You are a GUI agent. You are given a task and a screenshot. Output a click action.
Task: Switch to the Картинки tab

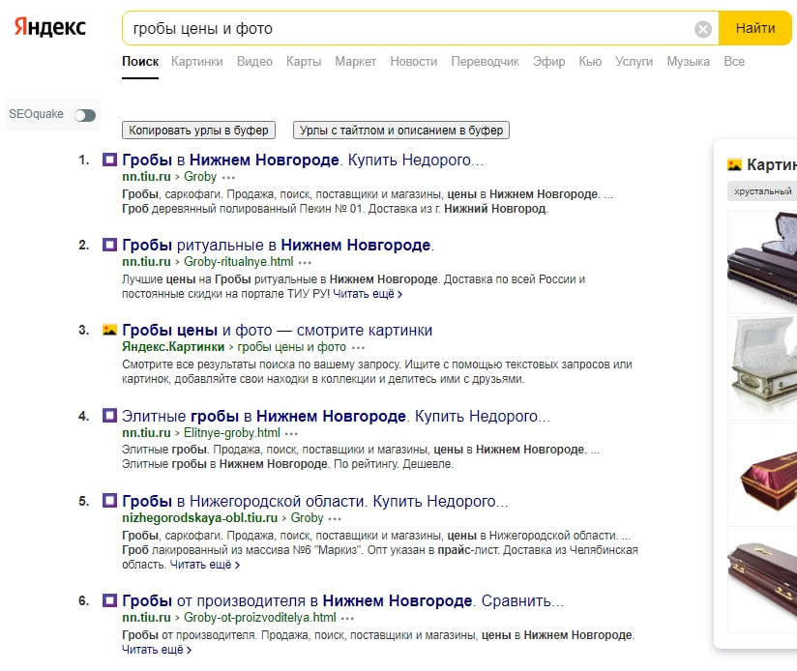[196, 62]
